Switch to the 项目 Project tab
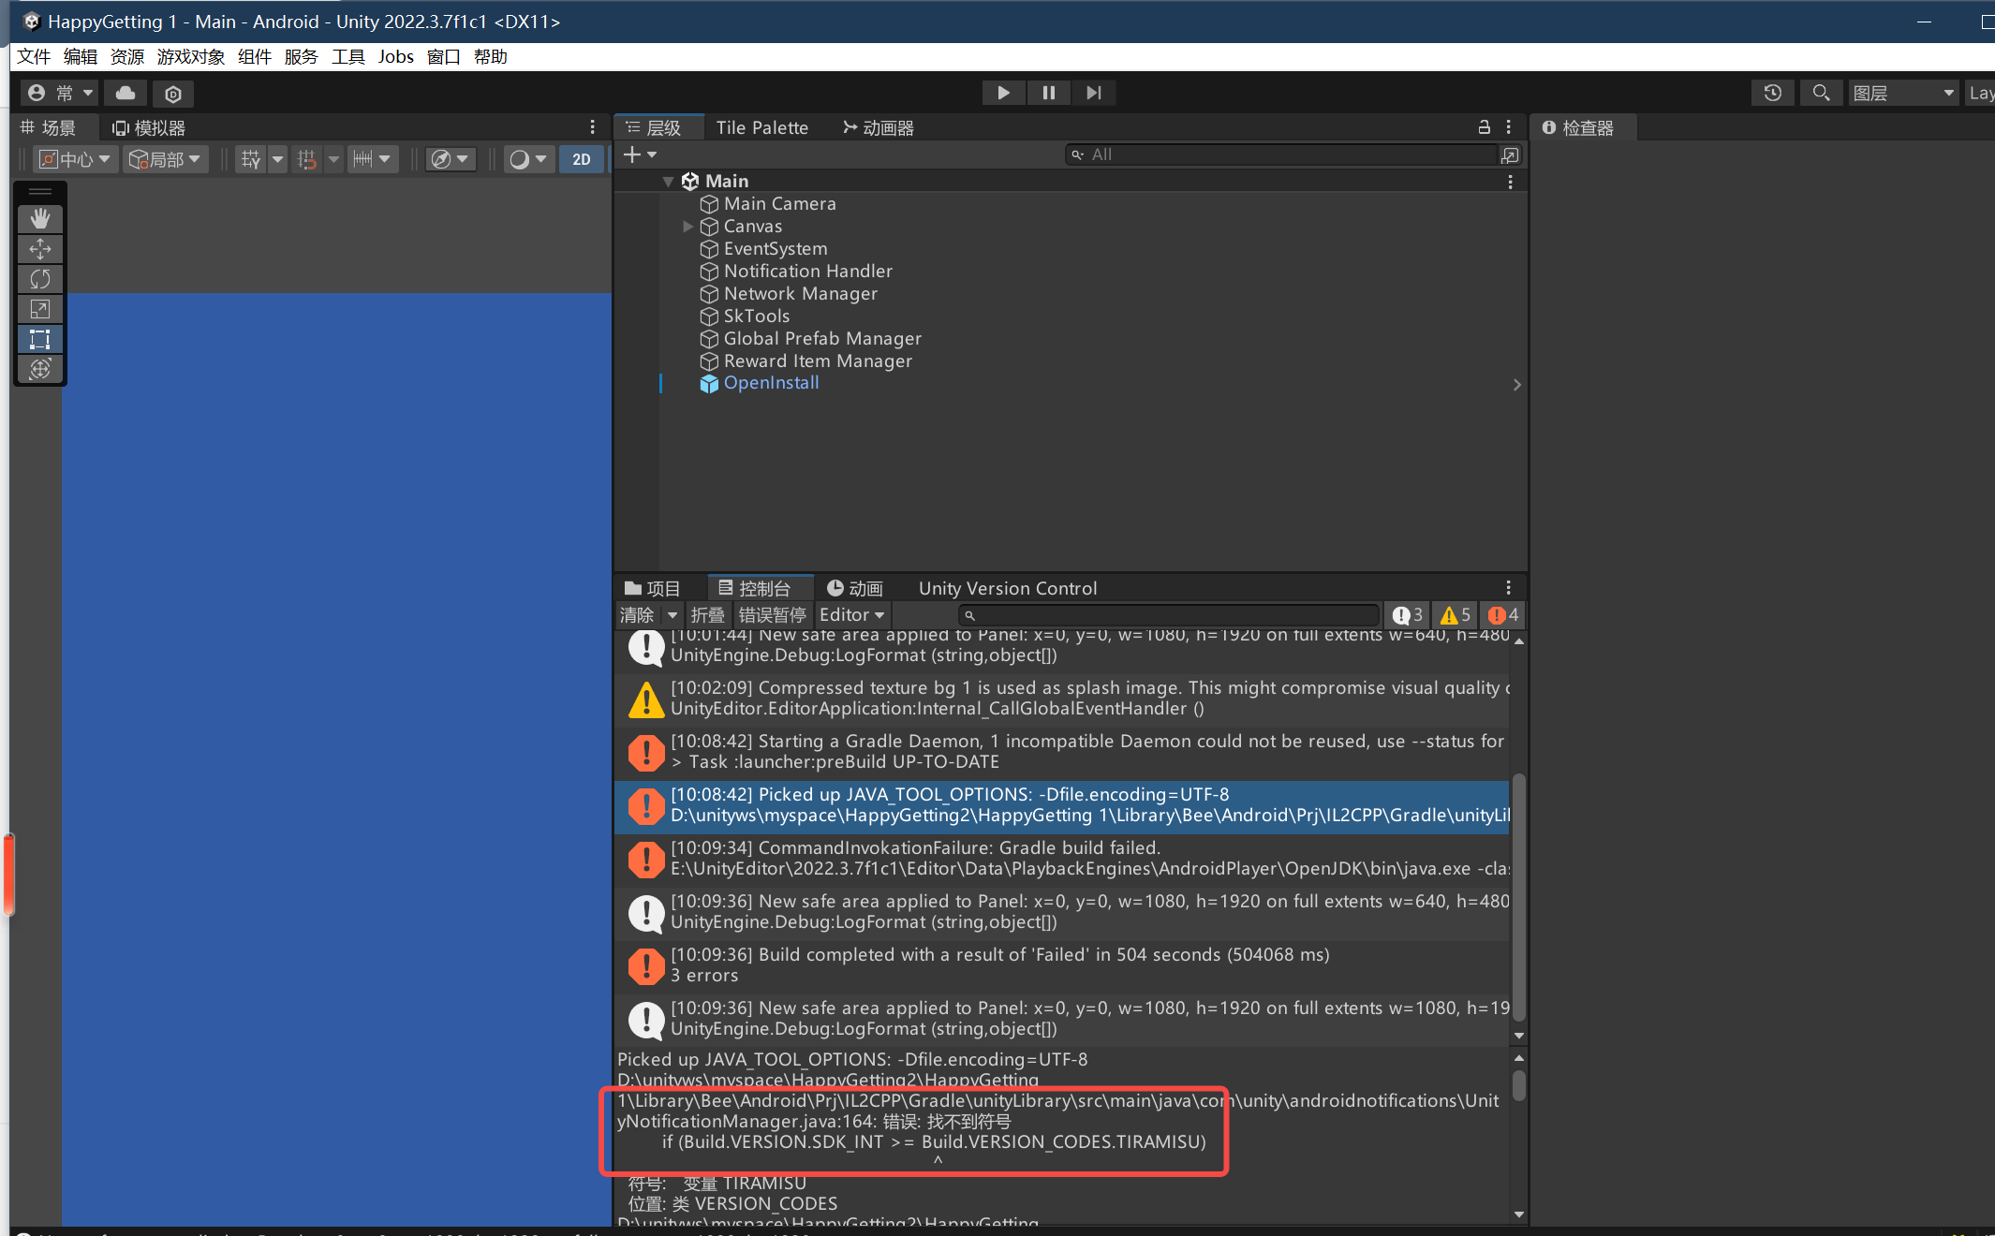 coord(652,588)
